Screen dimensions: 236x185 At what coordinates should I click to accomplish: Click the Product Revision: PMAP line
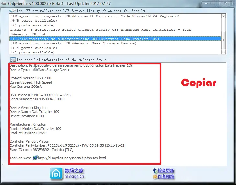[x=28, y=133]
